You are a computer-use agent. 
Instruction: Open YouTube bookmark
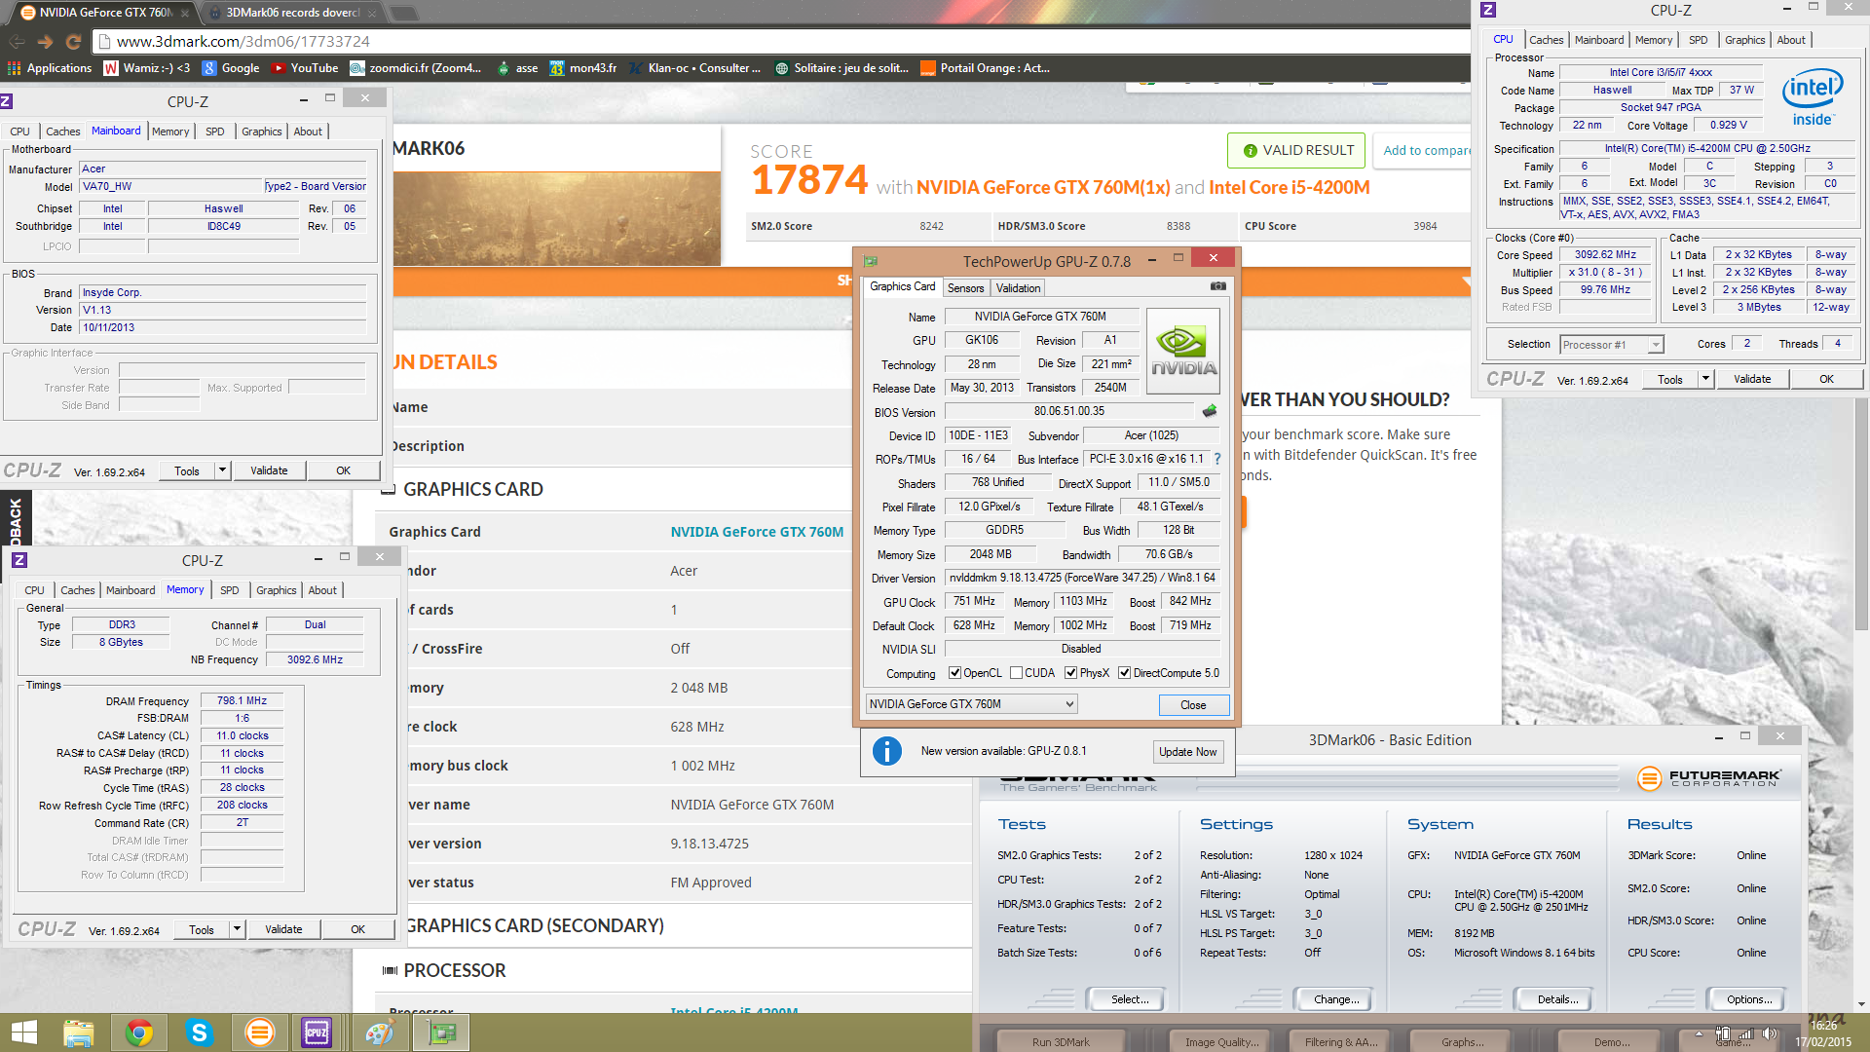tap(305, 68)
